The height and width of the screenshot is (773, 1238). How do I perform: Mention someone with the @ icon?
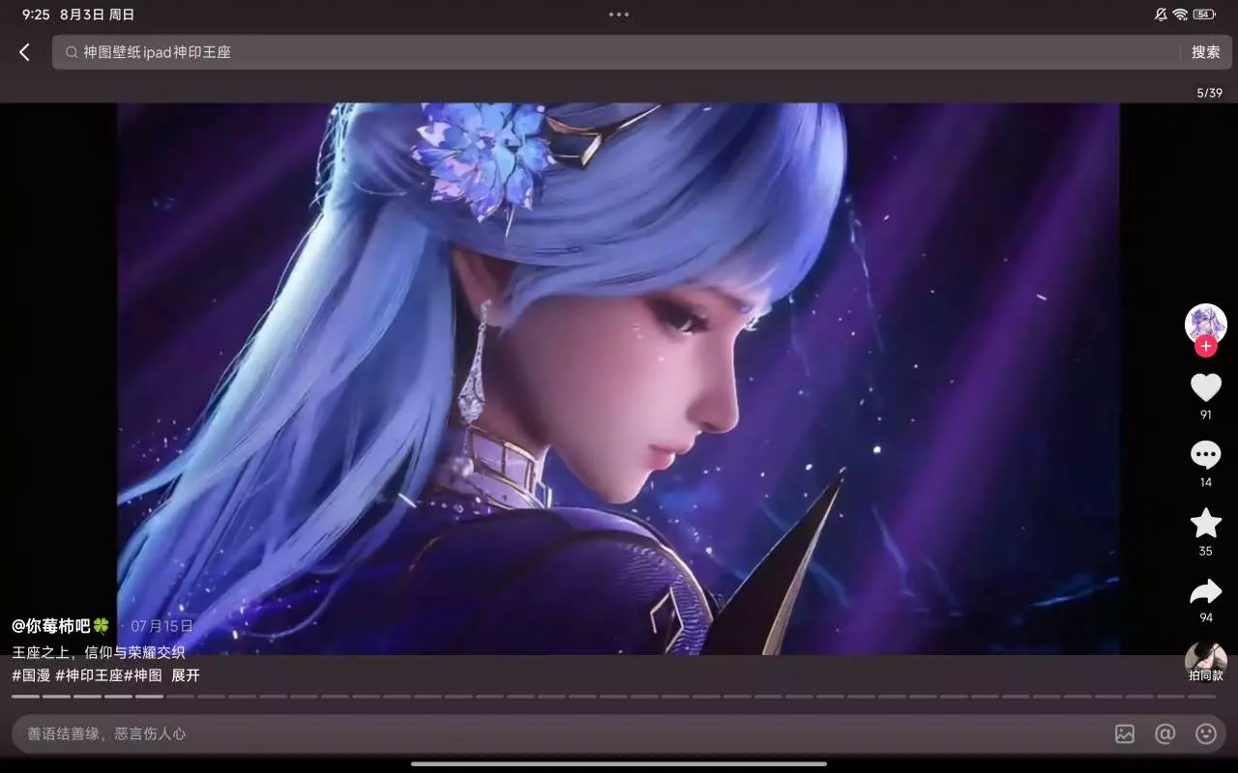click(x=1165, y=733)
